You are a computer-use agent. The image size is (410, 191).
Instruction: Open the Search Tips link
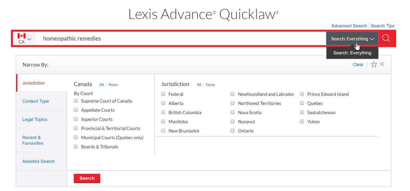coord(383,26)
